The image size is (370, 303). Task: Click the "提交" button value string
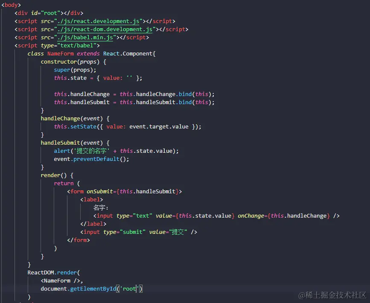pyautogui.click(x=178, y=232)
